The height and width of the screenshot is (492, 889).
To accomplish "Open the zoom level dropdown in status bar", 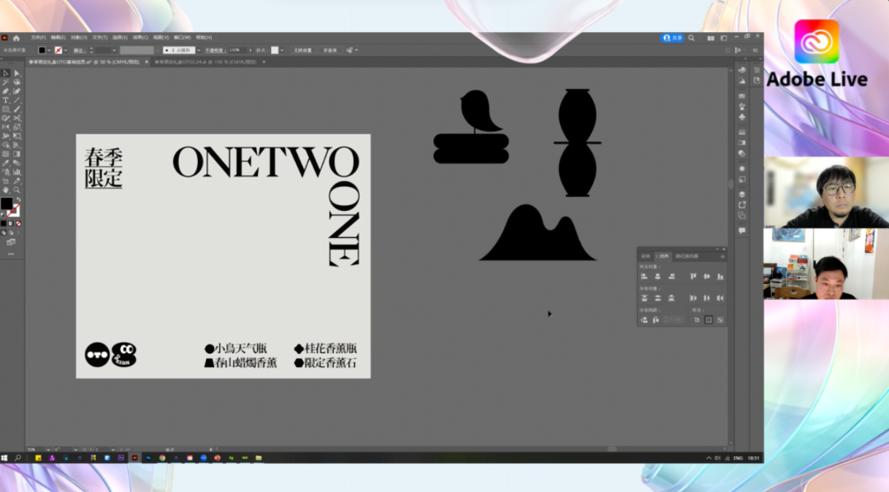I will 48,449.
